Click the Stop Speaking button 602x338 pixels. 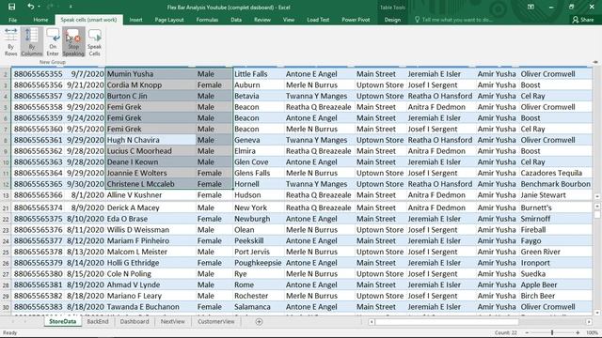coord(73,42)
